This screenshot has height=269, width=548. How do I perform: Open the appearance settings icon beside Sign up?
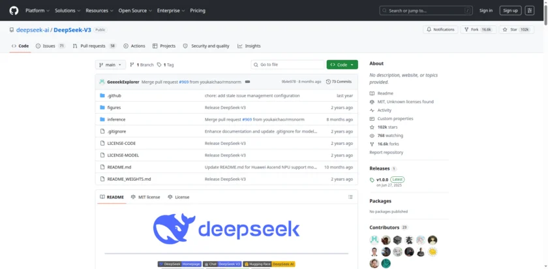(x=530, y=10)
